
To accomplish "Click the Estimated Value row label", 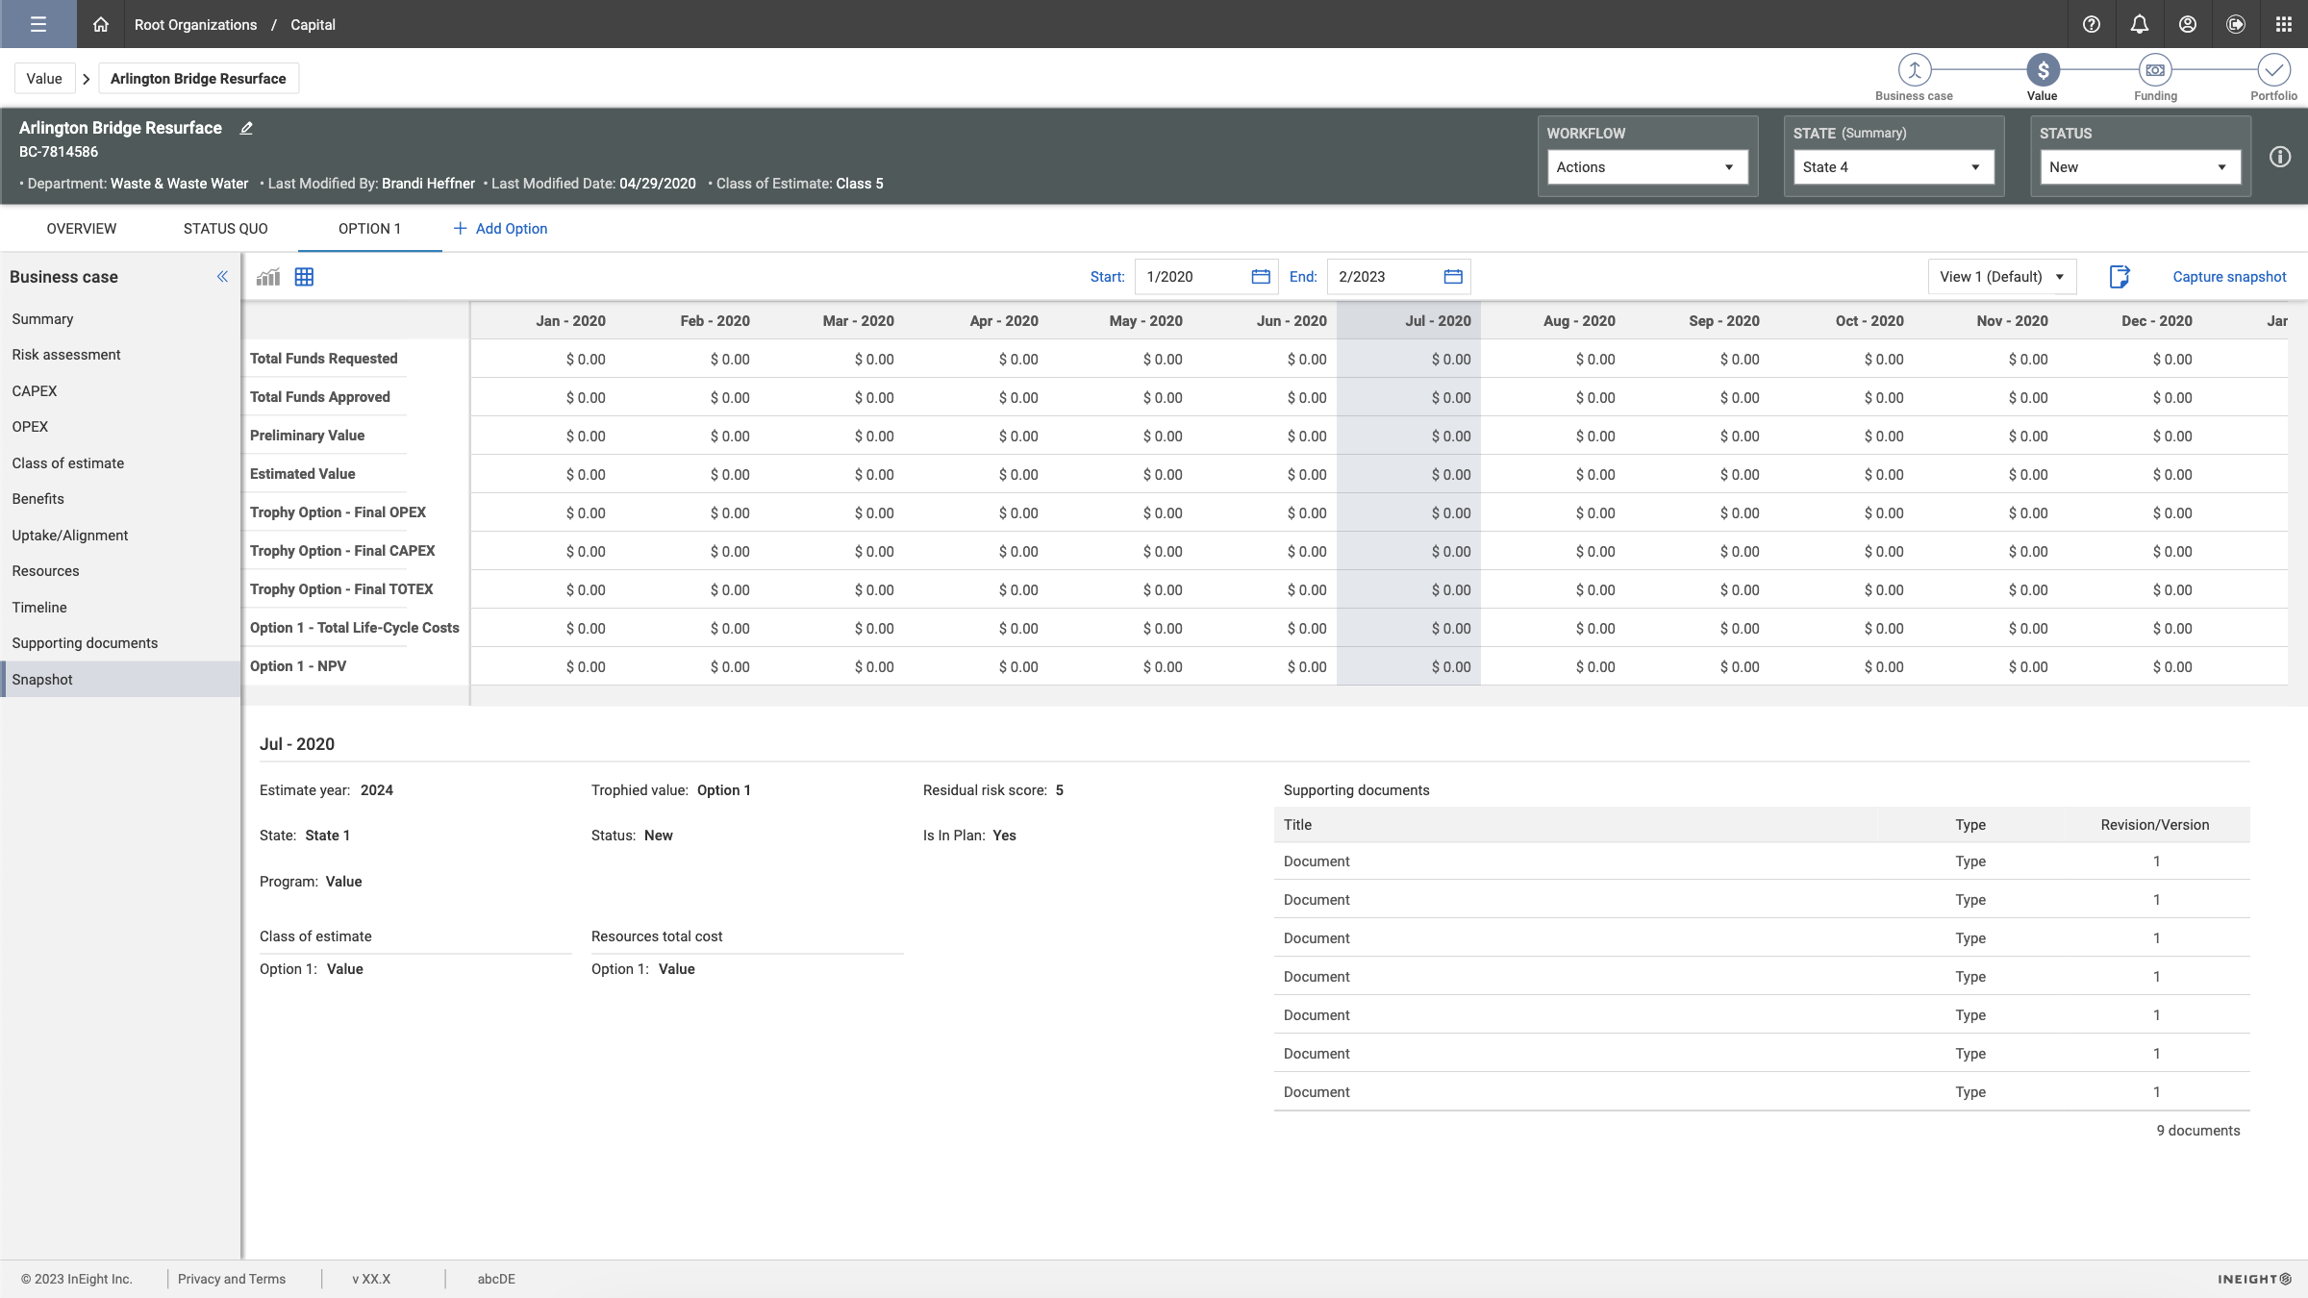I will [302, 474].
